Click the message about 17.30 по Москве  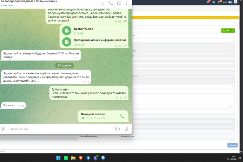41,55
